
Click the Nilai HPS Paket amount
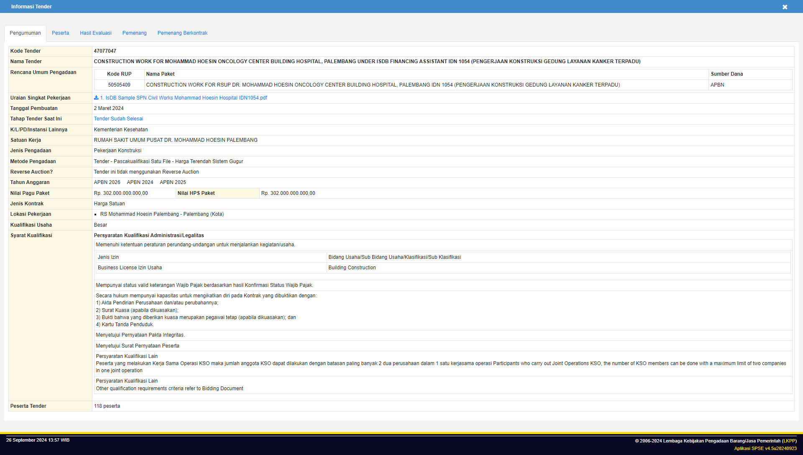288,193
